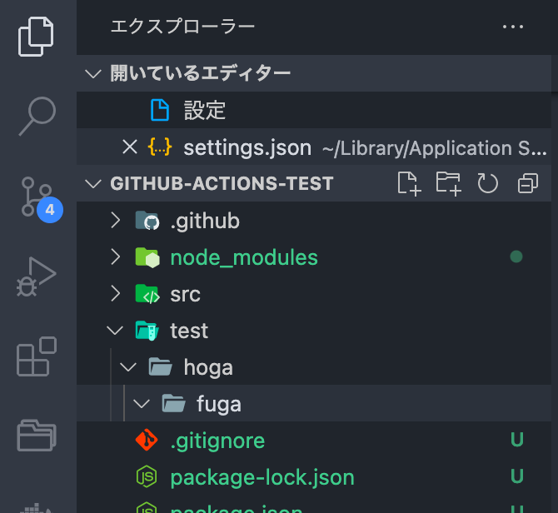
Task: Open the Extensions view icon
Action: click(37, 356)
